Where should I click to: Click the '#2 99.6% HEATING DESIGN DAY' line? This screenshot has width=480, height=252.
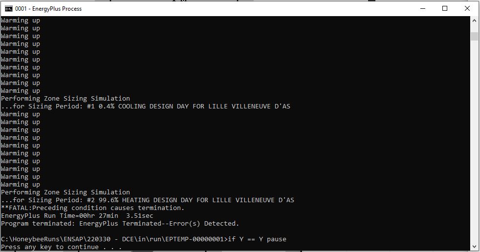(148, 200)
